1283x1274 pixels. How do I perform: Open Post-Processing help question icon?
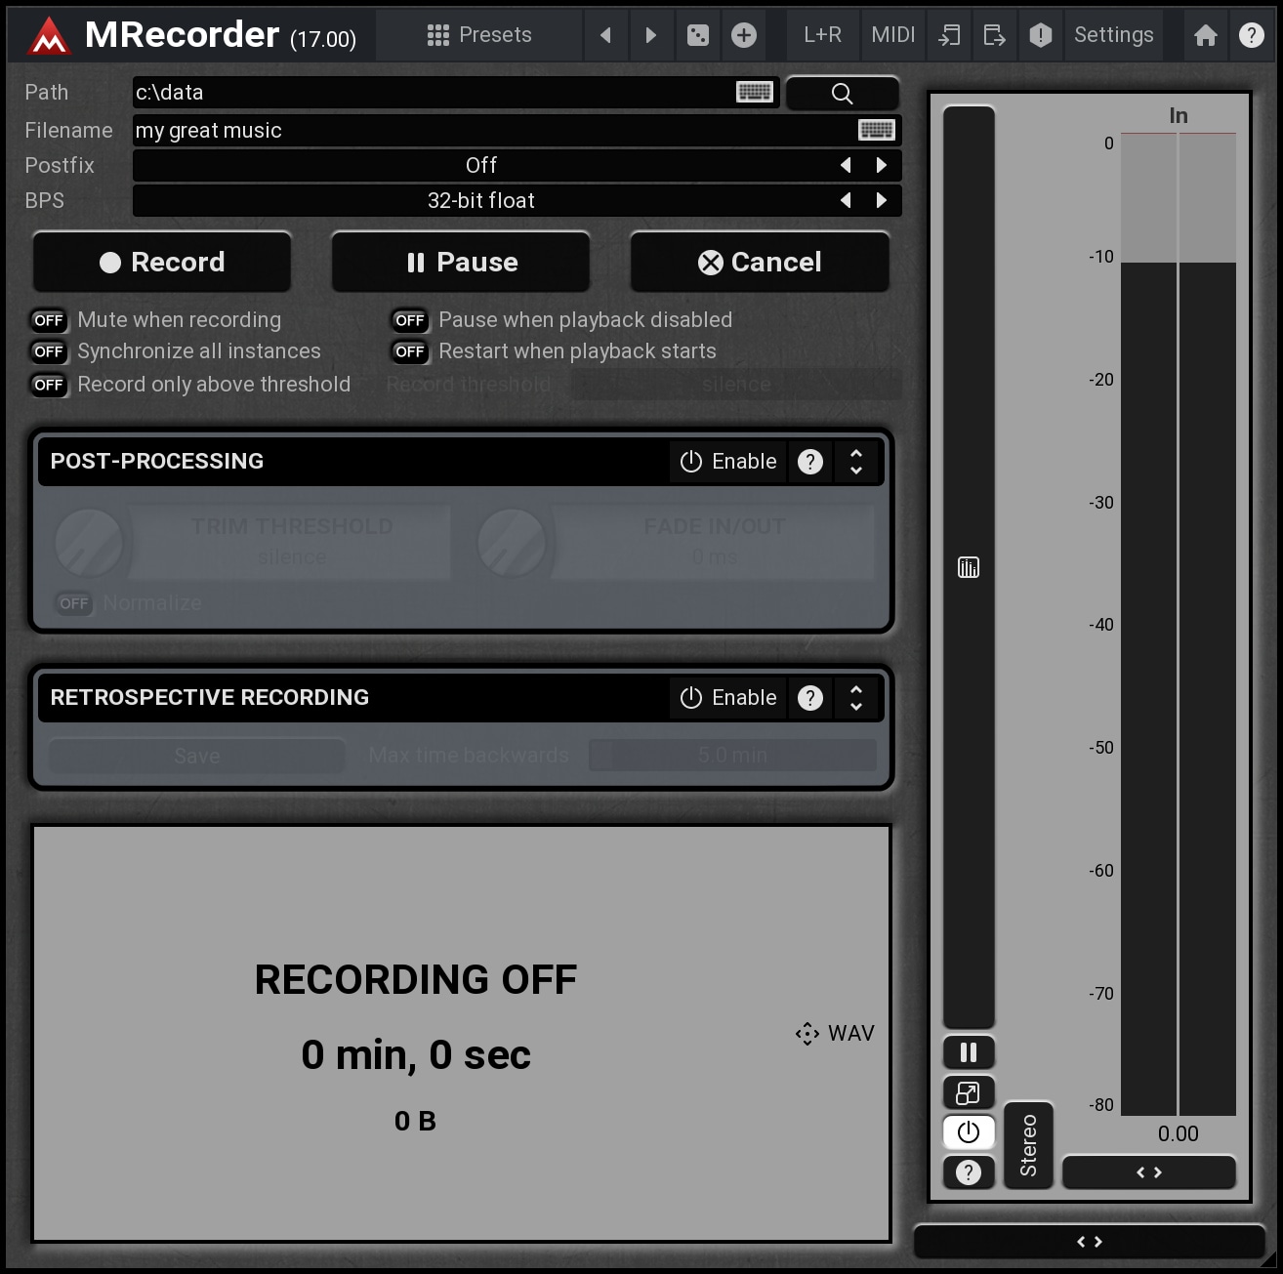[810, 462]
